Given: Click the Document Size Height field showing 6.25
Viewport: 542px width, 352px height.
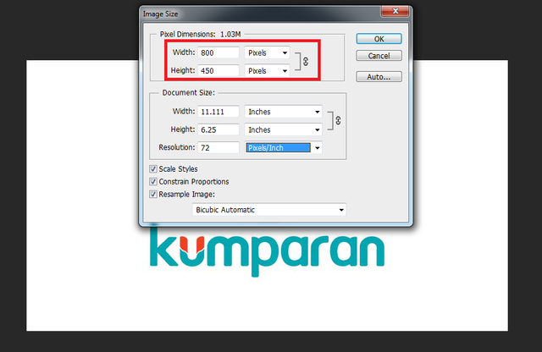Looking at the screenshot, I should (x=218, y=129).
